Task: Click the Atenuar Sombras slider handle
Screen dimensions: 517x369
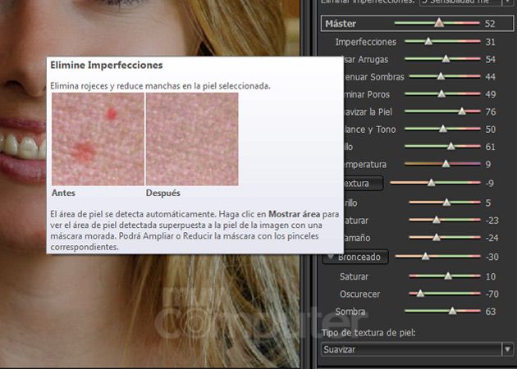Action: 440,76
